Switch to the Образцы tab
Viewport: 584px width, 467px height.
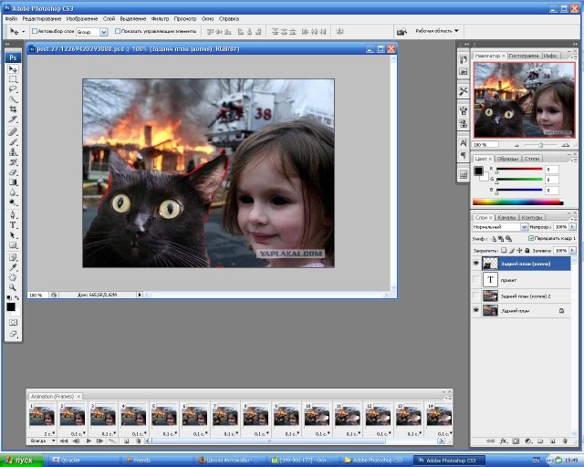pyautogui.click(x=507, y=159)
